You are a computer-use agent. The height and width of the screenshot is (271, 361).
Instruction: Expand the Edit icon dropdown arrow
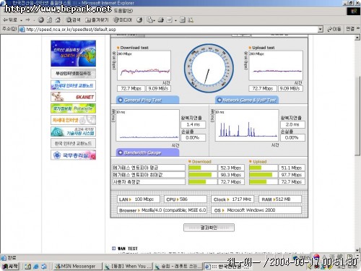[x=175, y=20]
